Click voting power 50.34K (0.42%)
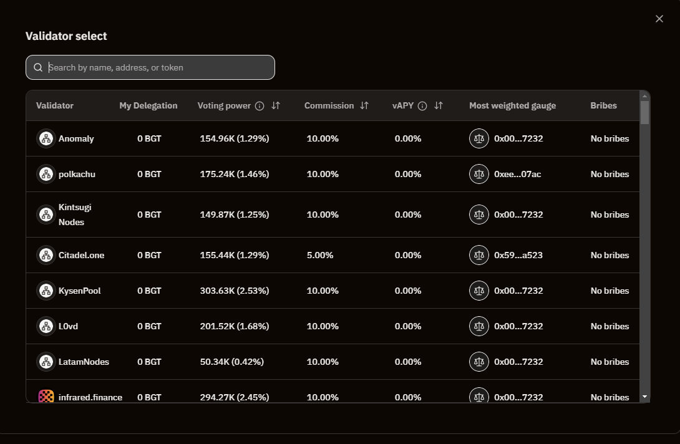 coord(232,362)
